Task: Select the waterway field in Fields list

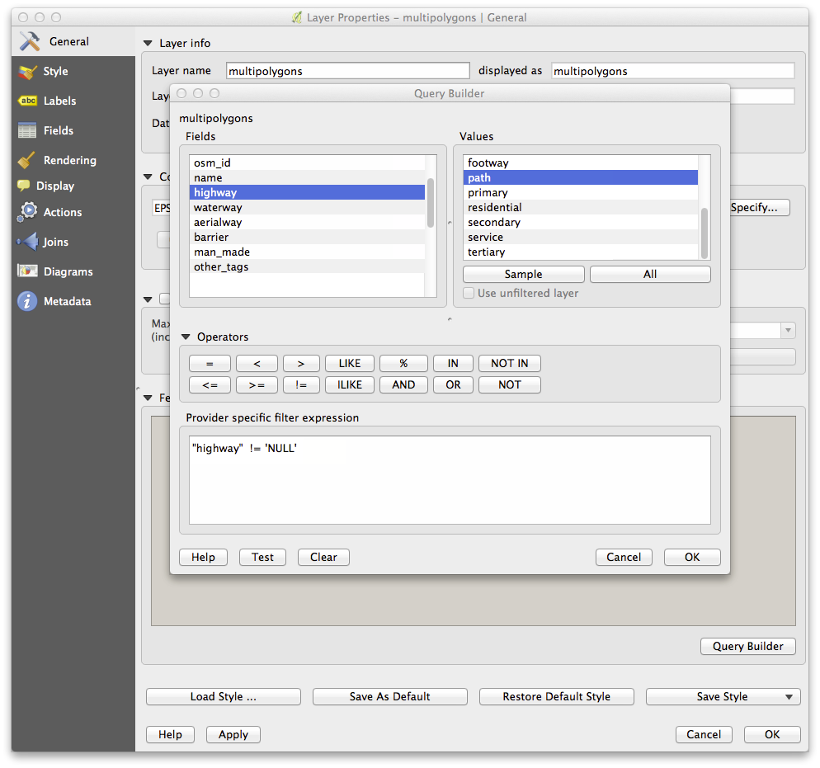Action: pyautogui.click(x=218, y=208)
